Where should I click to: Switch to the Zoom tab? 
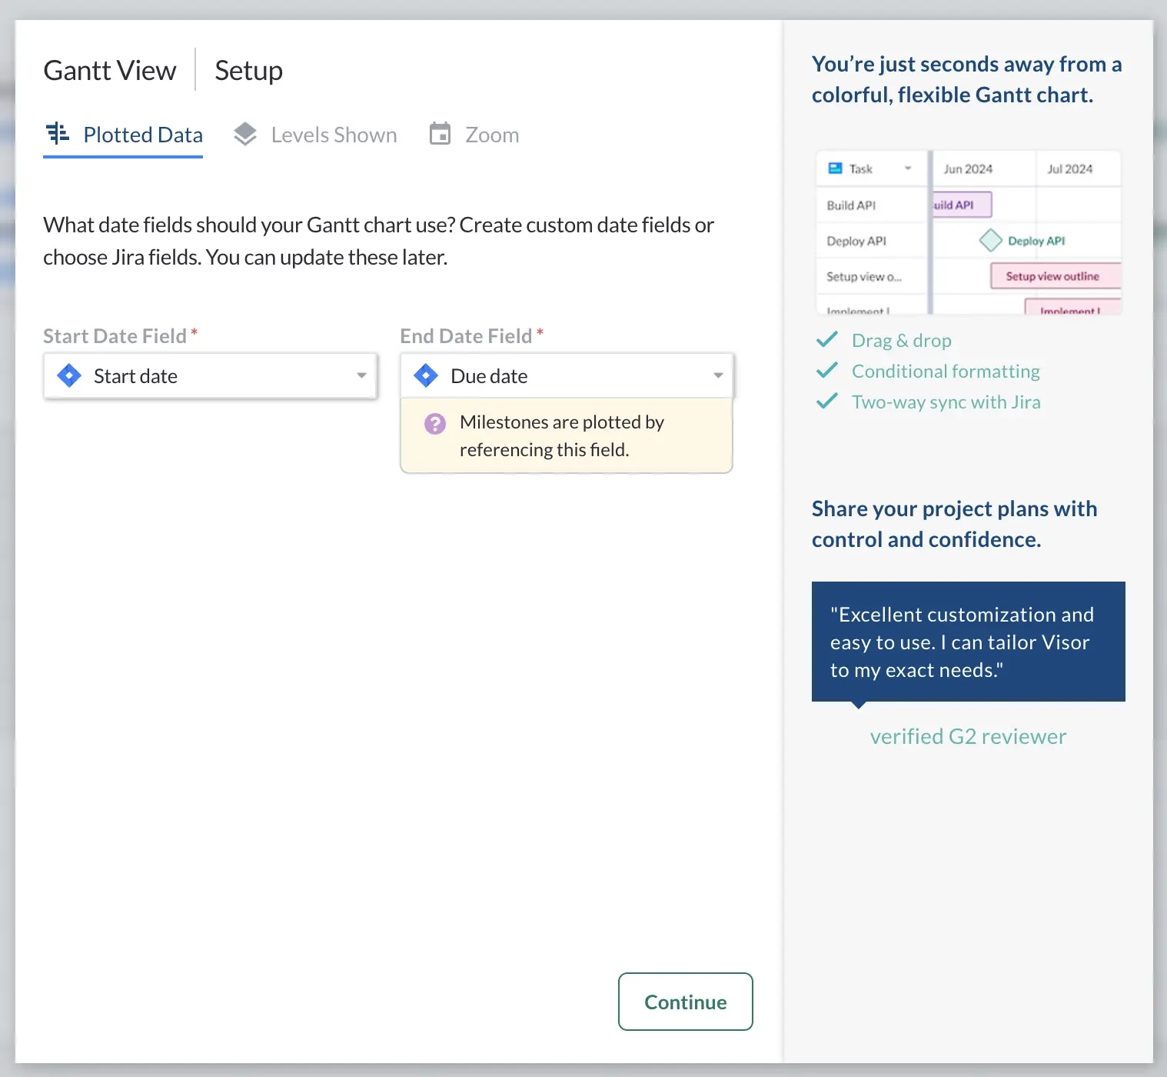[491, 134]
